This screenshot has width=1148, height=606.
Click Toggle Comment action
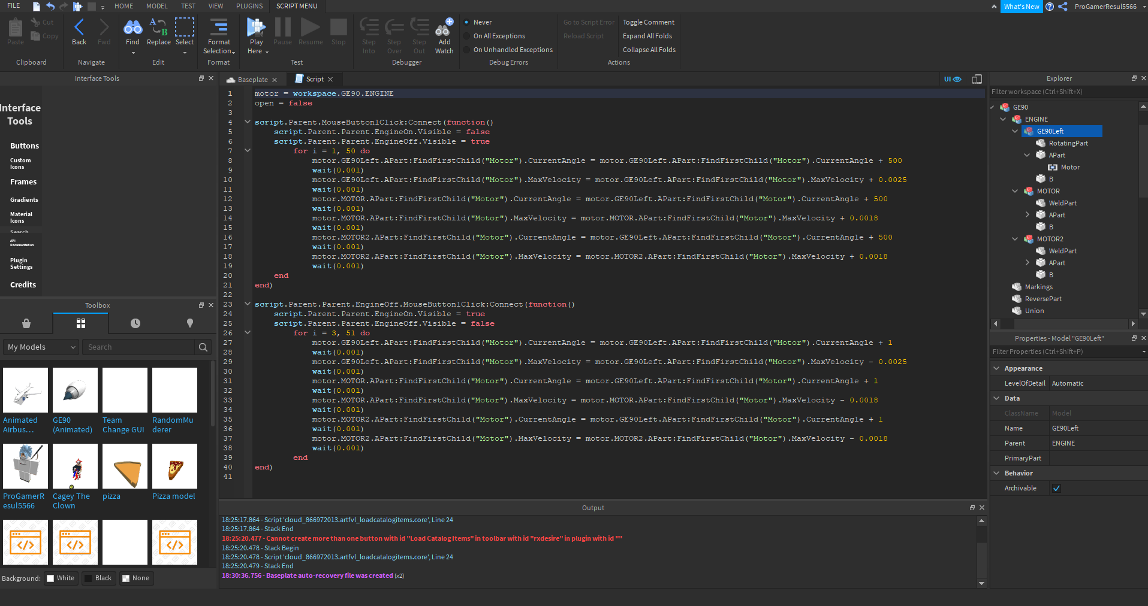coord(648,22)
